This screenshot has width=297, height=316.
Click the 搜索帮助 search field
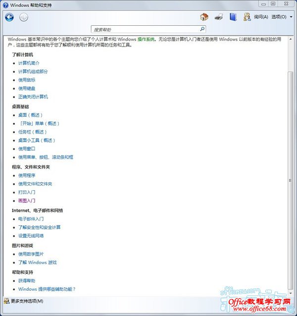[148, 29]
